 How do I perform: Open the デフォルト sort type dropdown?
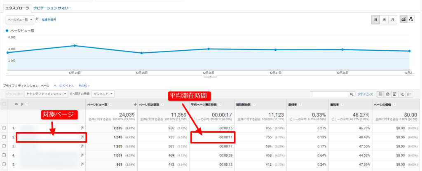point(103,94)
